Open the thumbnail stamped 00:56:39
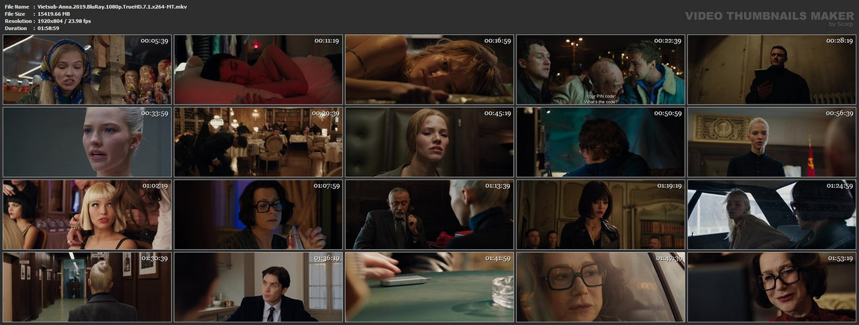The width and height of the screenshot is (859, 325). pyautogui.click(x=772, y=142)
